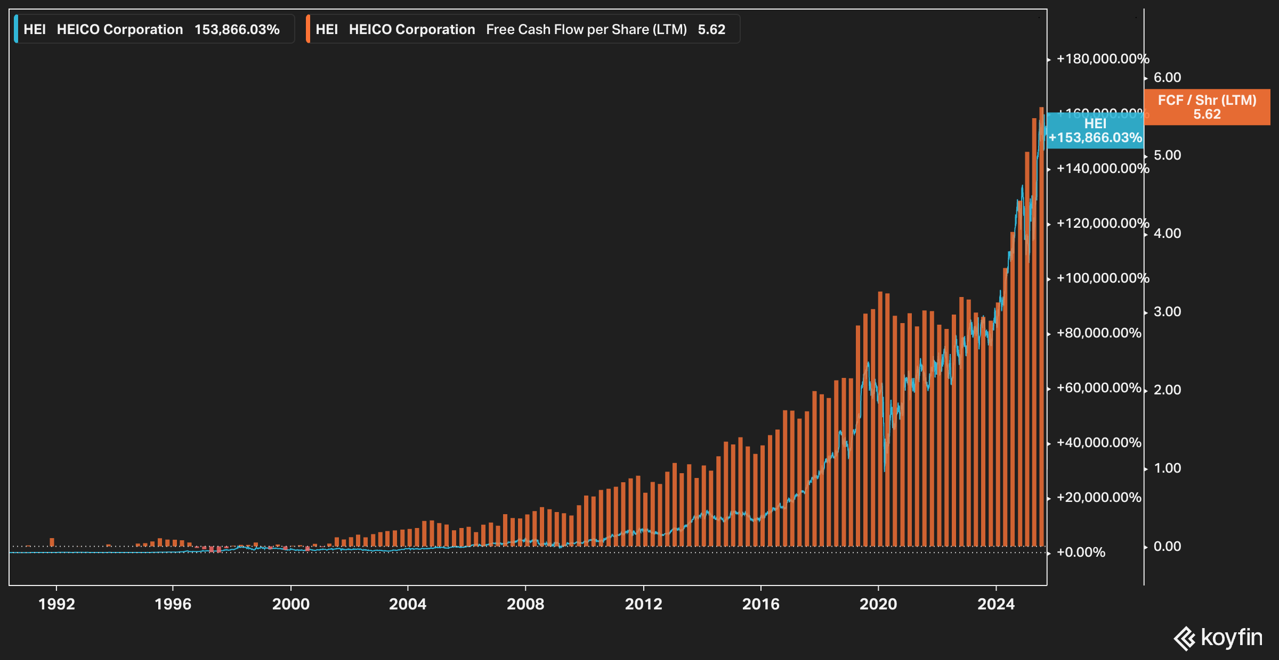Click the 6.00 label on FCF axis
Viewport: 1279px width, 660px height.
tap(1167, 78)
